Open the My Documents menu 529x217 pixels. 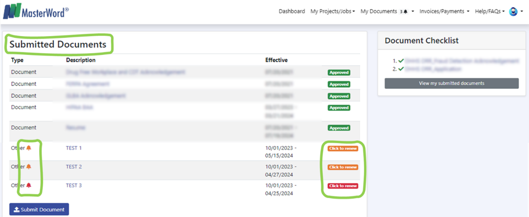tap(379, 12)
